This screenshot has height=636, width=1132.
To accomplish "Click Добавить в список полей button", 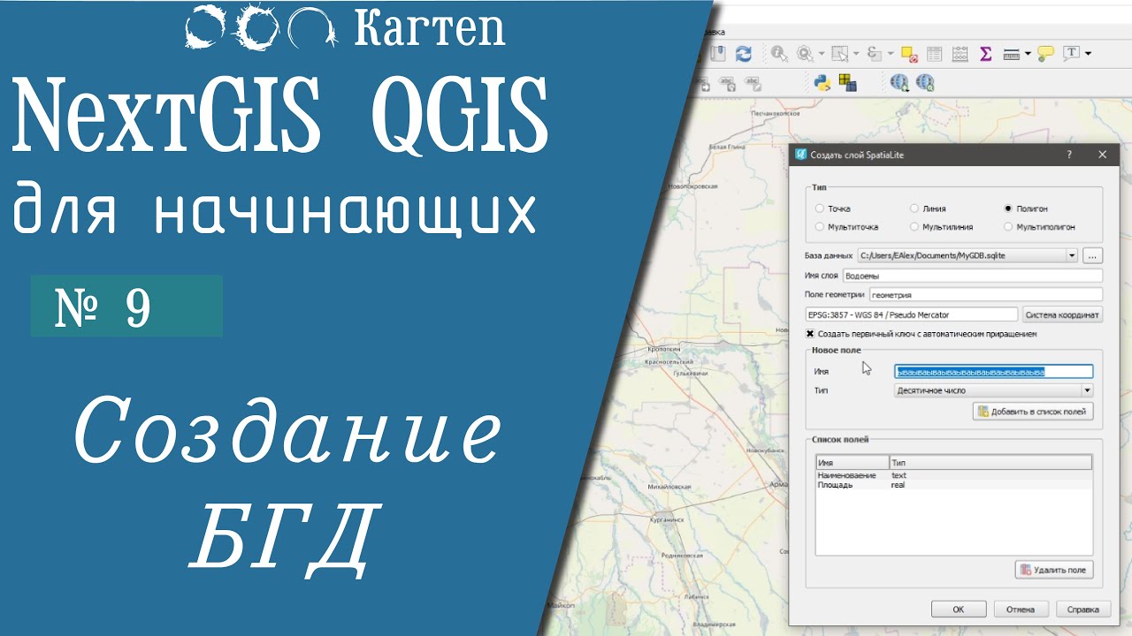I will pyautogui.click(x=1033, y=412).
